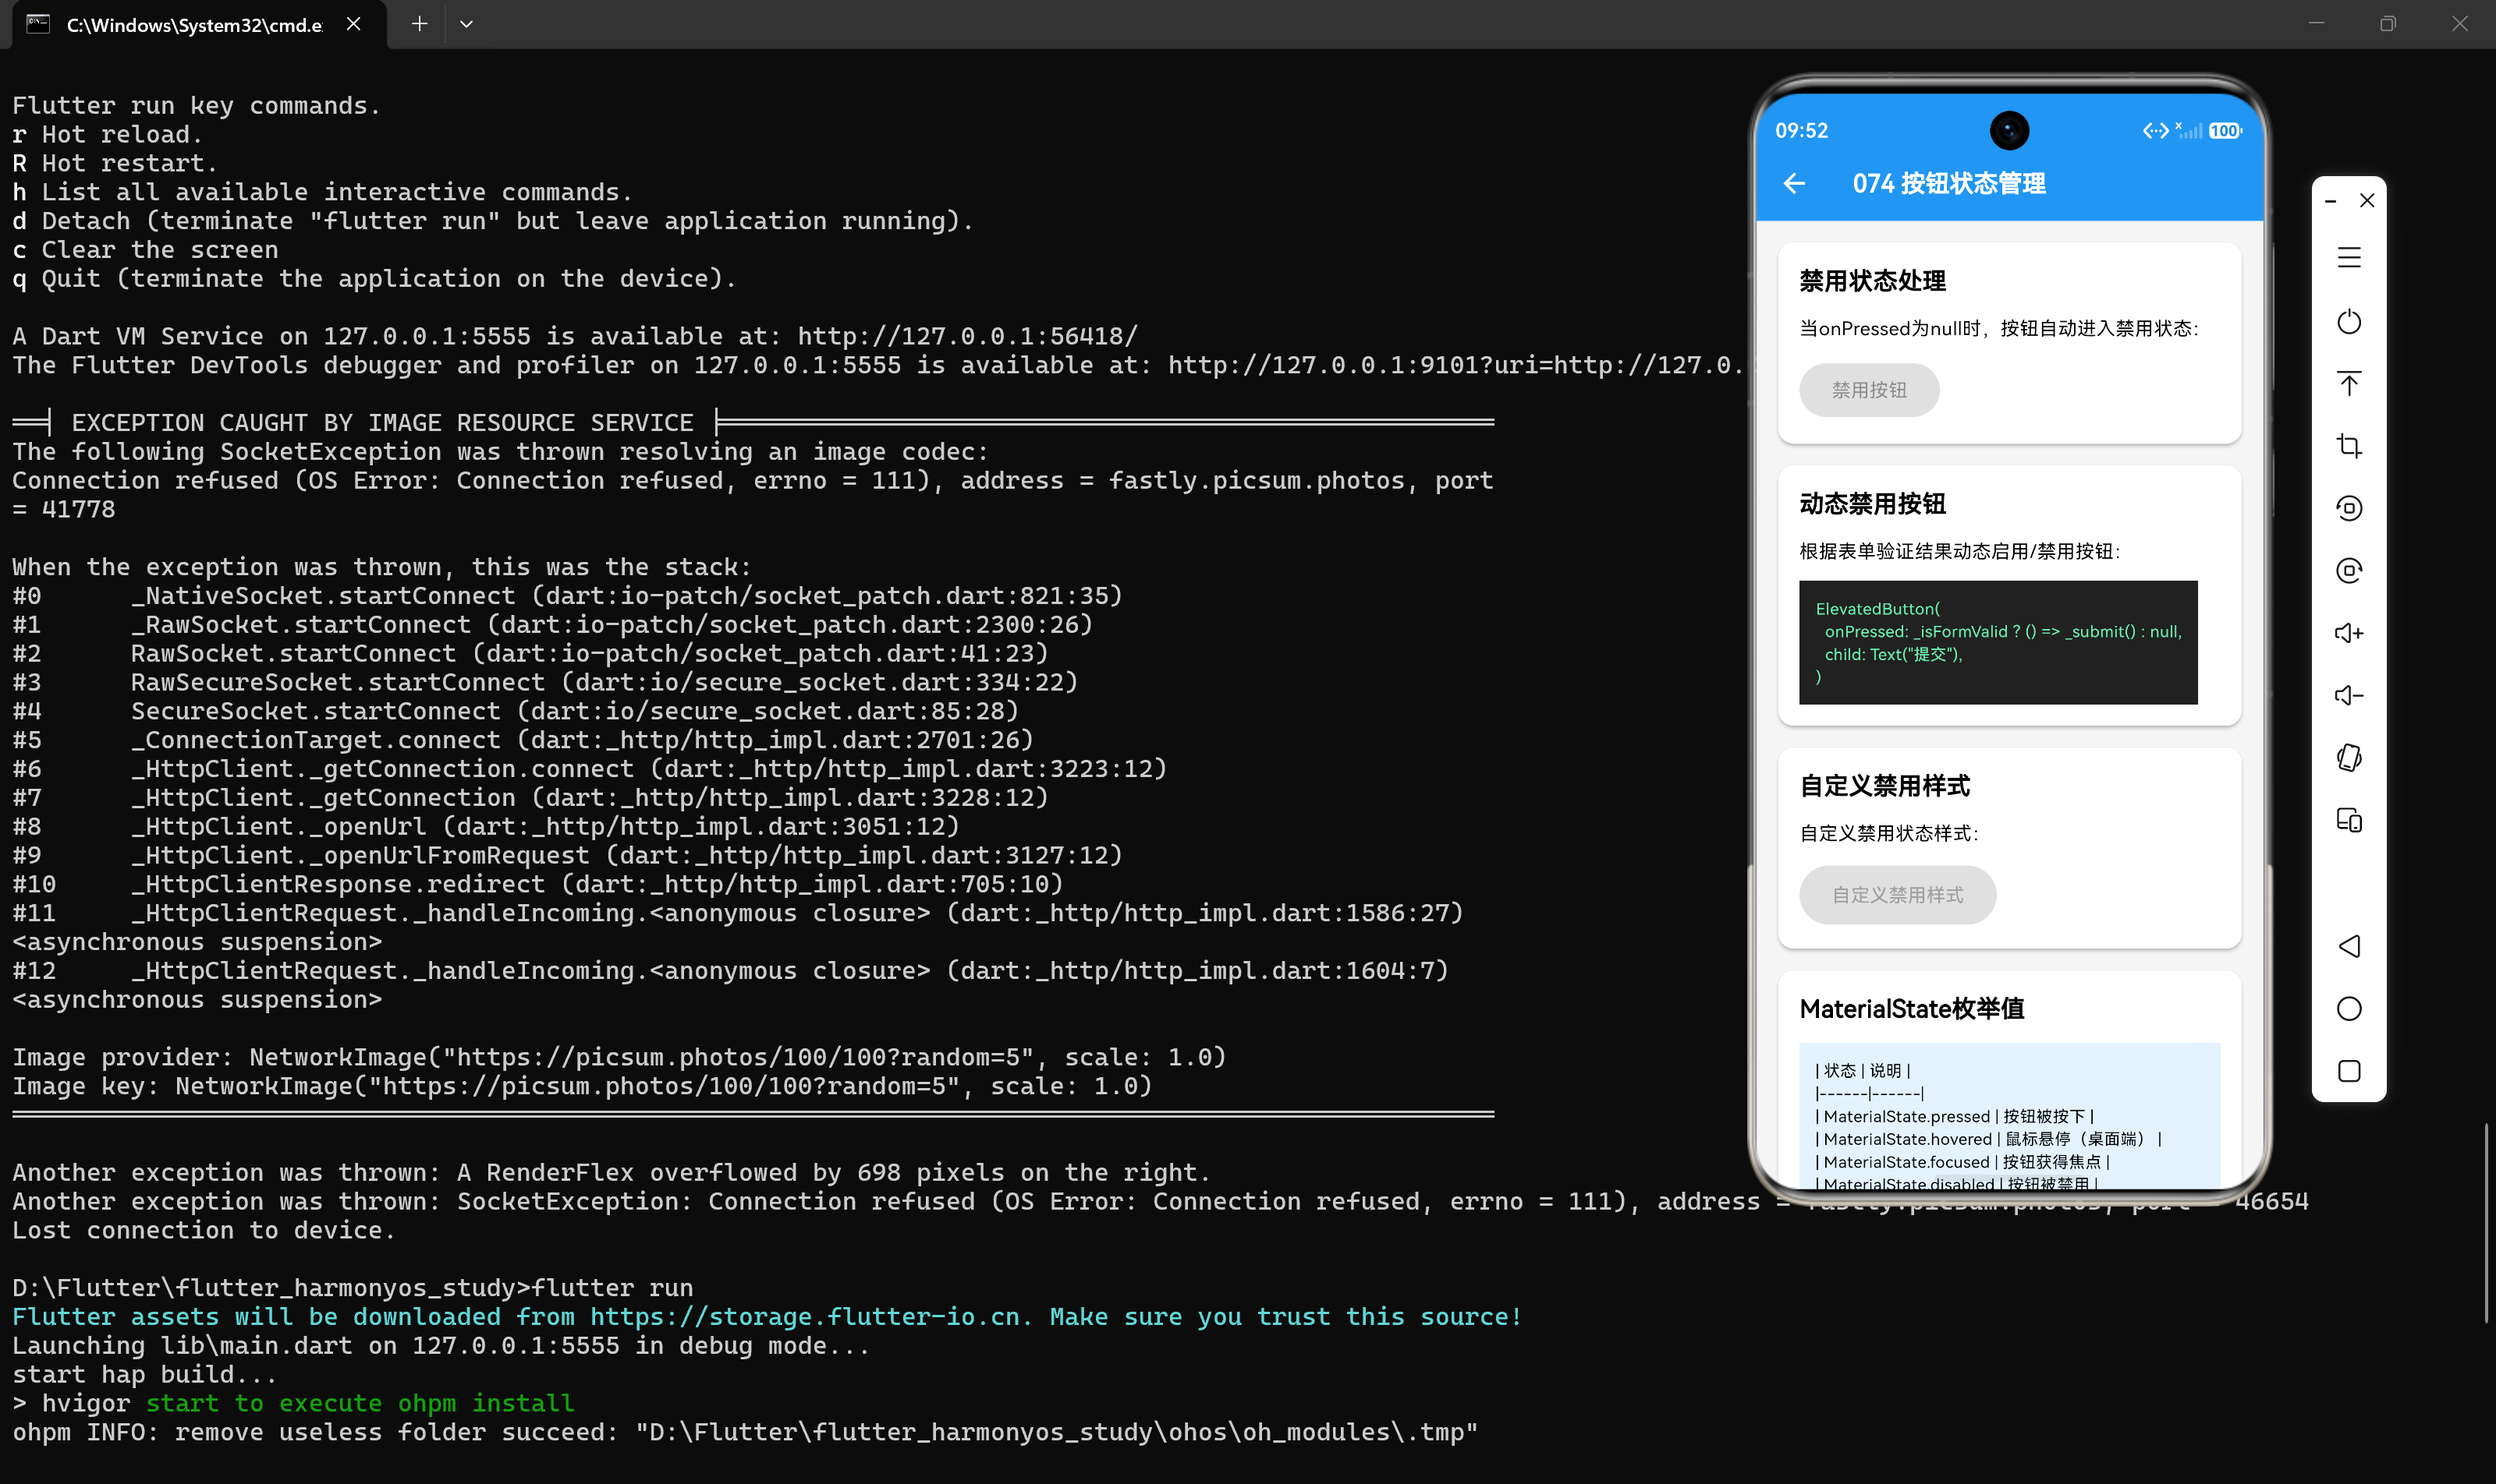The width and height of the screenshot is (2496, 1484).
Task: Click the 'EXCEPTION CAUGHT BY IMAGE RESOURCE SERVICE' header
Action: (x=382, y=423)
